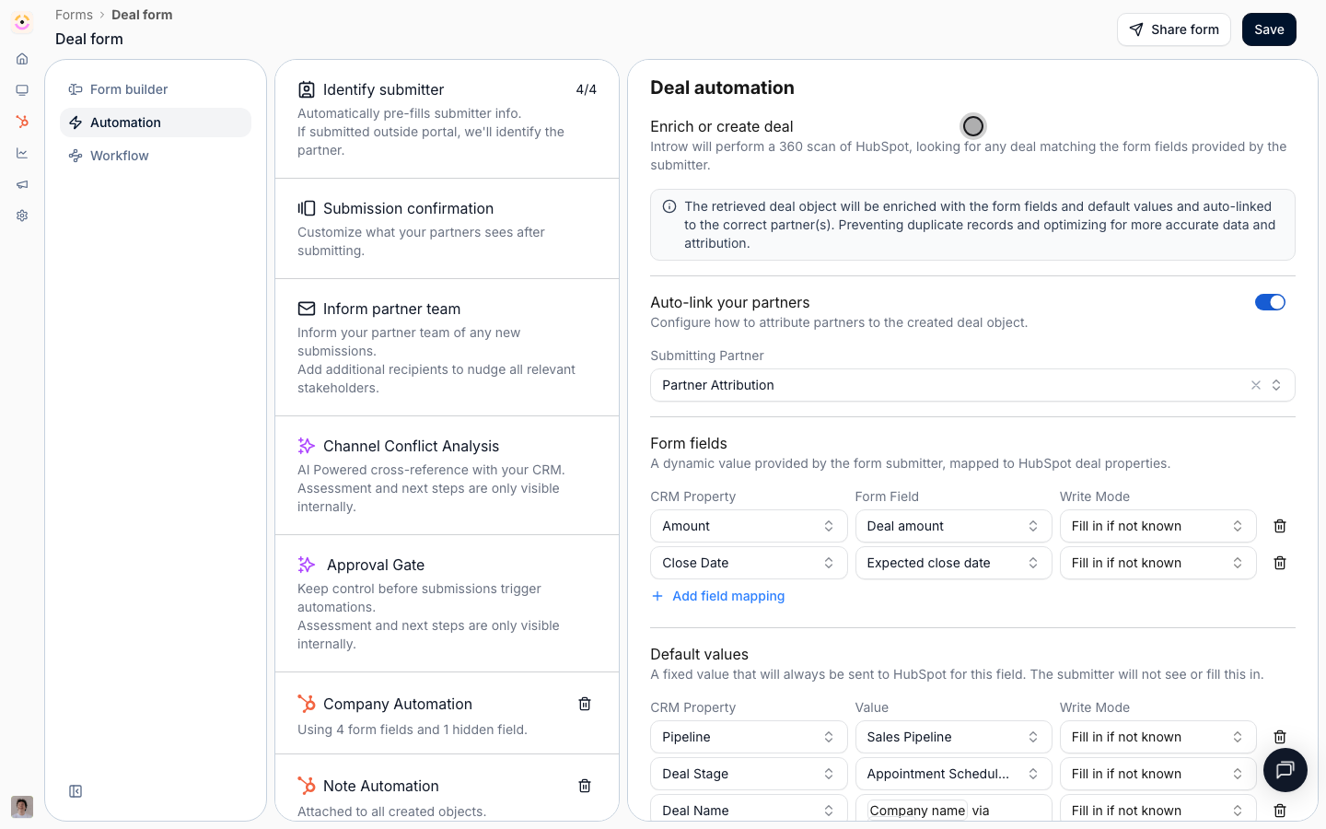Click Add field mapping
The image size is (1326, 829).
(x=718, y=596)
